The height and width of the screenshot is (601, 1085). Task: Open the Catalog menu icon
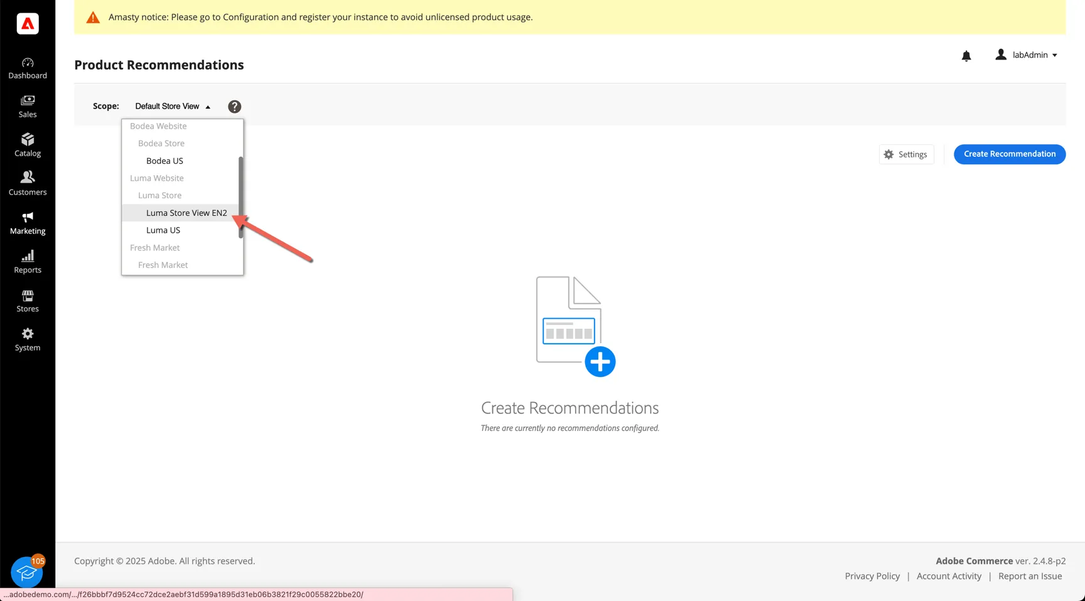28,139
